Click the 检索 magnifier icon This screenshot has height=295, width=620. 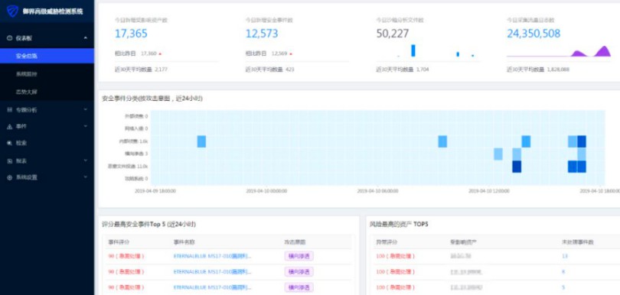(9, 143)
